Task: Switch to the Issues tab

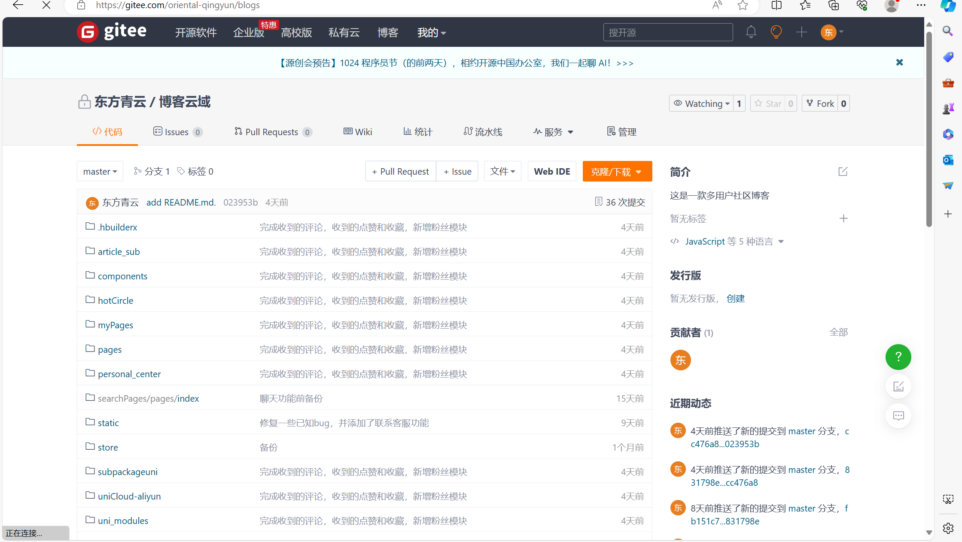Action: click(177, 132)
